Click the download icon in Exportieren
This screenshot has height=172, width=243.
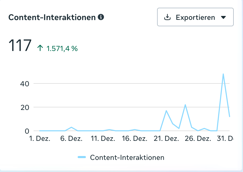[x=168, y=17]
